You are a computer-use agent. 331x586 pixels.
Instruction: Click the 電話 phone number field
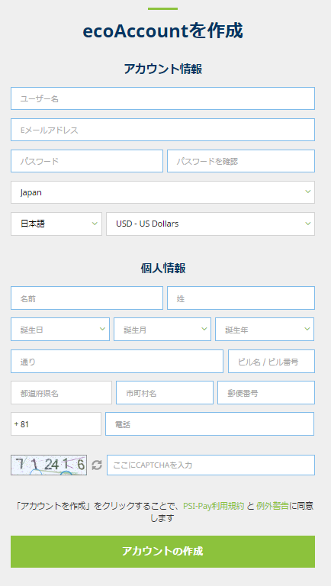pyautogui.click(x=210, y=424)
